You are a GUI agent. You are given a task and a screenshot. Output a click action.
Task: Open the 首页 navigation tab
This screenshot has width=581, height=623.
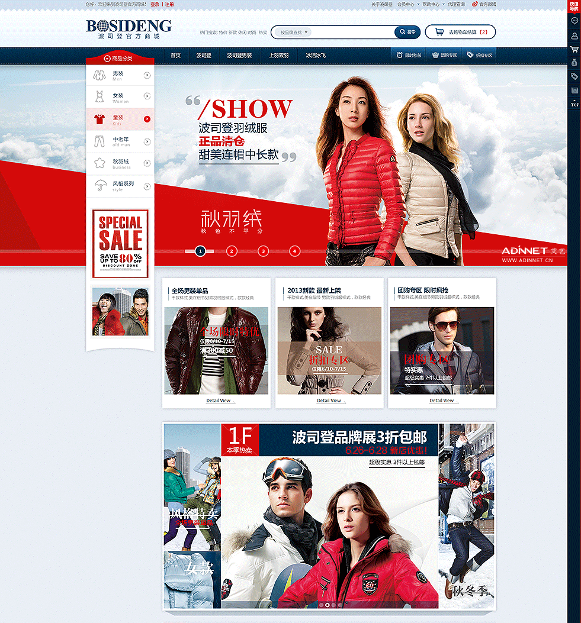[x=175, y=56]
